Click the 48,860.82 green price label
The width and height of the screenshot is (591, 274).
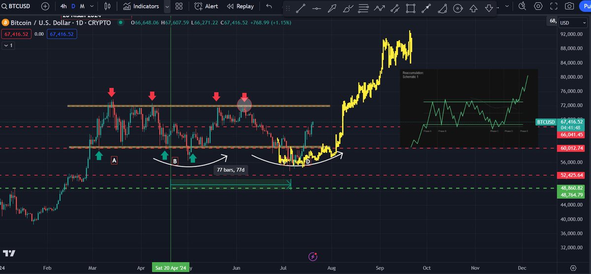coord(571,188)
